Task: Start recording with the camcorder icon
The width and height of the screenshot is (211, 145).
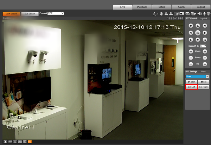Action: coord(193,14)
